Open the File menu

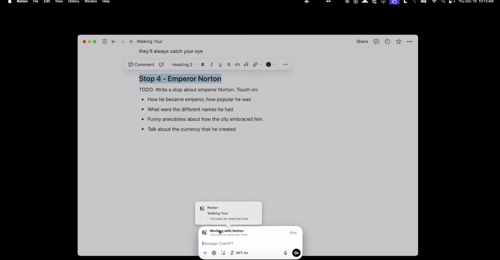(x=35, y=1)
